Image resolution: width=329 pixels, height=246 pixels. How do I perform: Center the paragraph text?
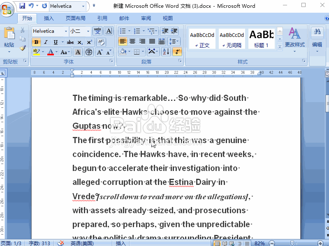tap(132, 41)
